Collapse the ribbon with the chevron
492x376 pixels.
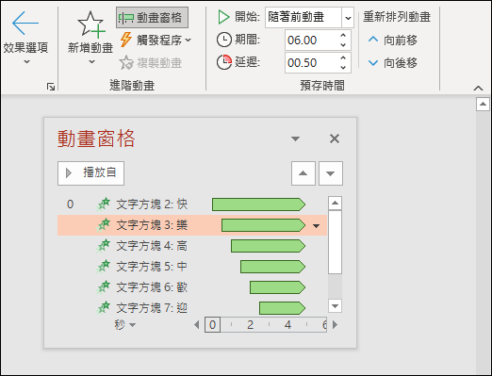tap(478, 89)
